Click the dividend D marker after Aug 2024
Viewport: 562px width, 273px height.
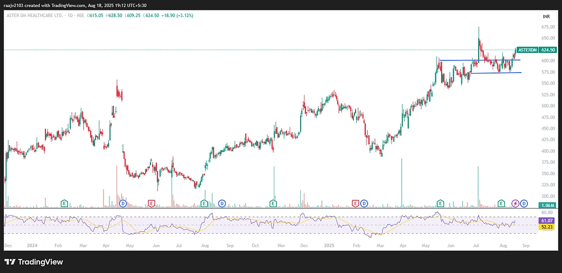[222, 203]
